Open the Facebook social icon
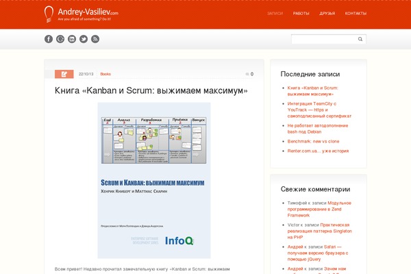The height and width of the screenshot is (274, 411). pyautogui.click(x=49, y=39)
